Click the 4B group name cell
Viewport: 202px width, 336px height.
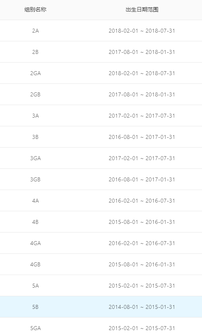click(35, 222)
